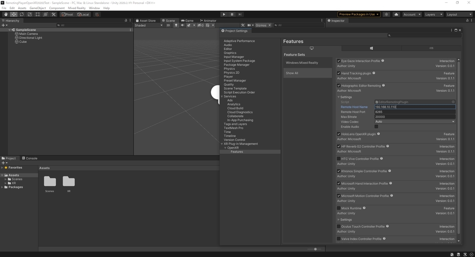
Task: Select the Rotate tool
Action: click(x=21, y=14)
